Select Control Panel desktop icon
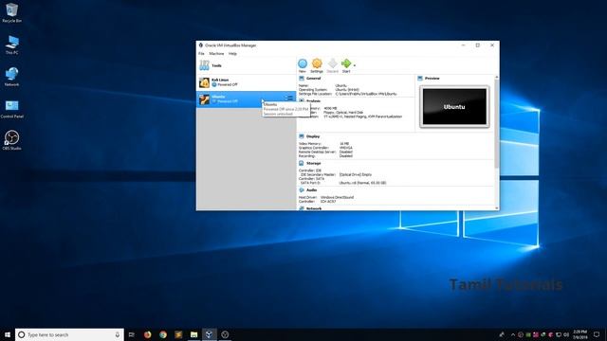 tap(11, 109)
